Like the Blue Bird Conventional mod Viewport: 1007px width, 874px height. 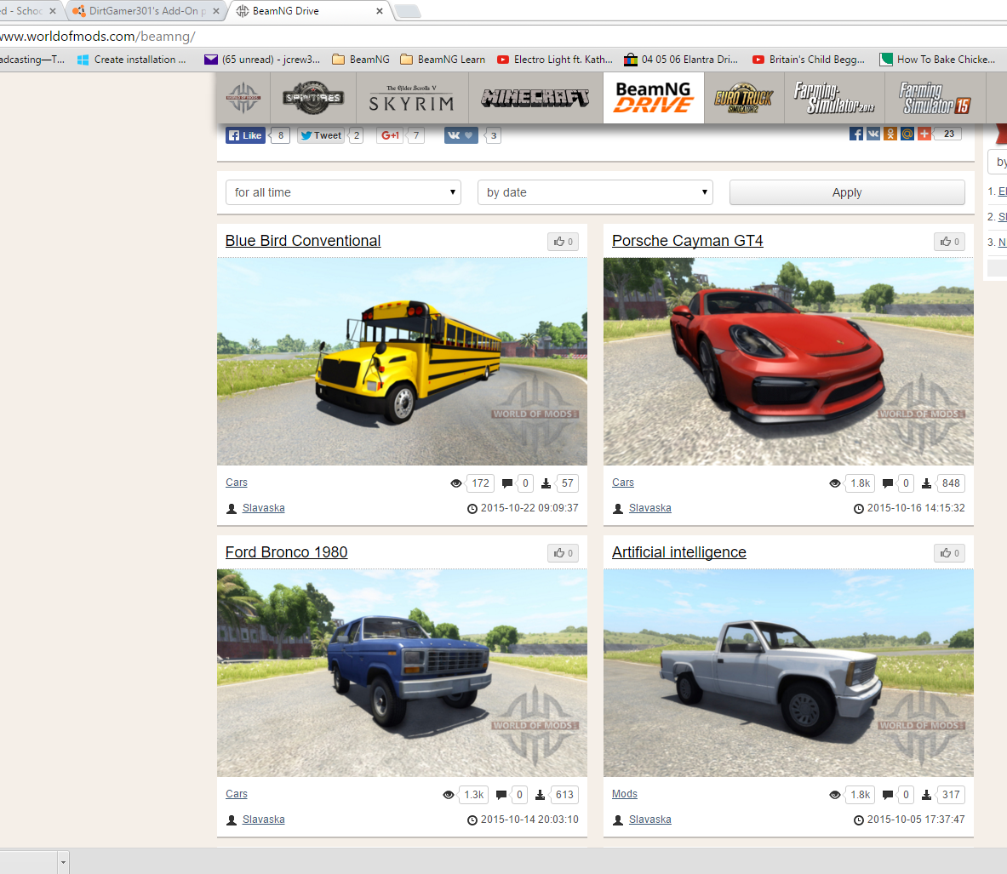pos(564,242)
